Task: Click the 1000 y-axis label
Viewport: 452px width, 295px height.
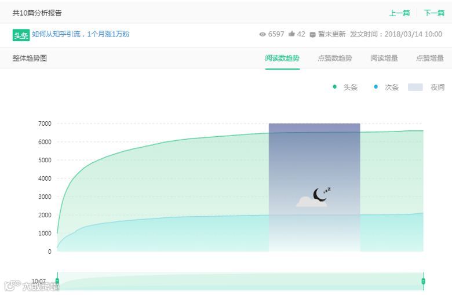Action: [x=45, y=234]
